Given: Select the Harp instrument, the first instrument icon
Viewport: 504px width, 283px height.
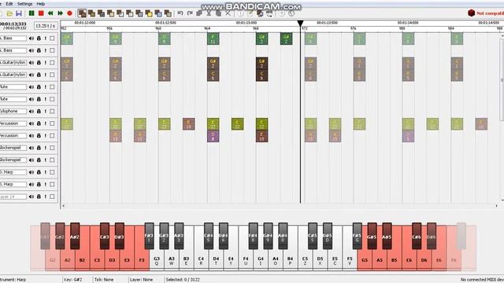Looking at the screenshot, I should coord(82,13).
